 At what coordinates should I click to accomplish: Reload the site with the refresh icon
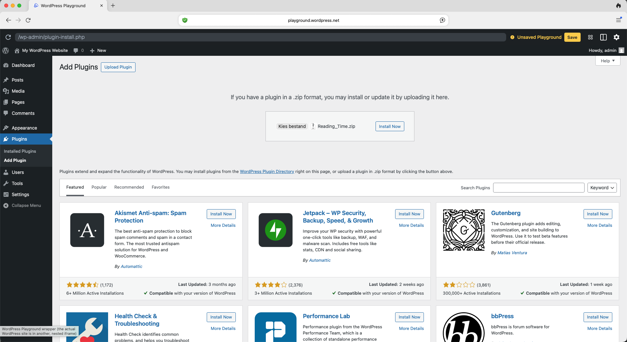(8, 37)
